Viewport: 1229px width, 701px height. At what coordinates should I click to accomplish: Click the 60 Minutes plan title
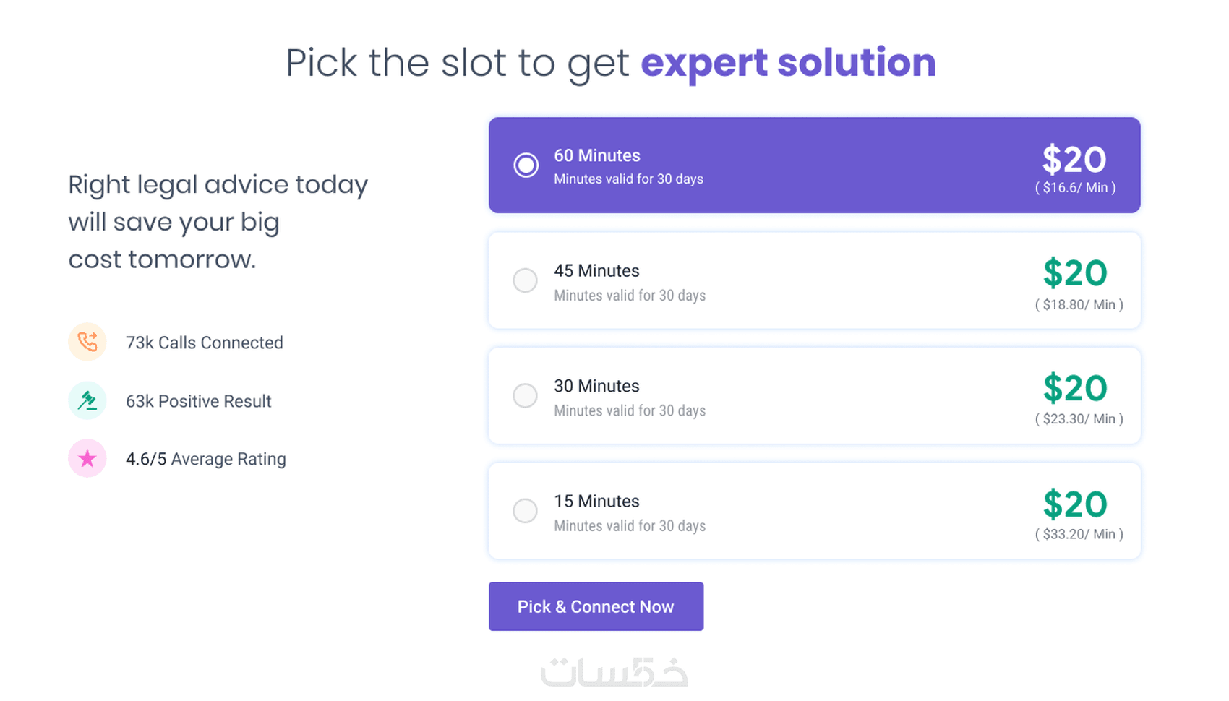597,155
